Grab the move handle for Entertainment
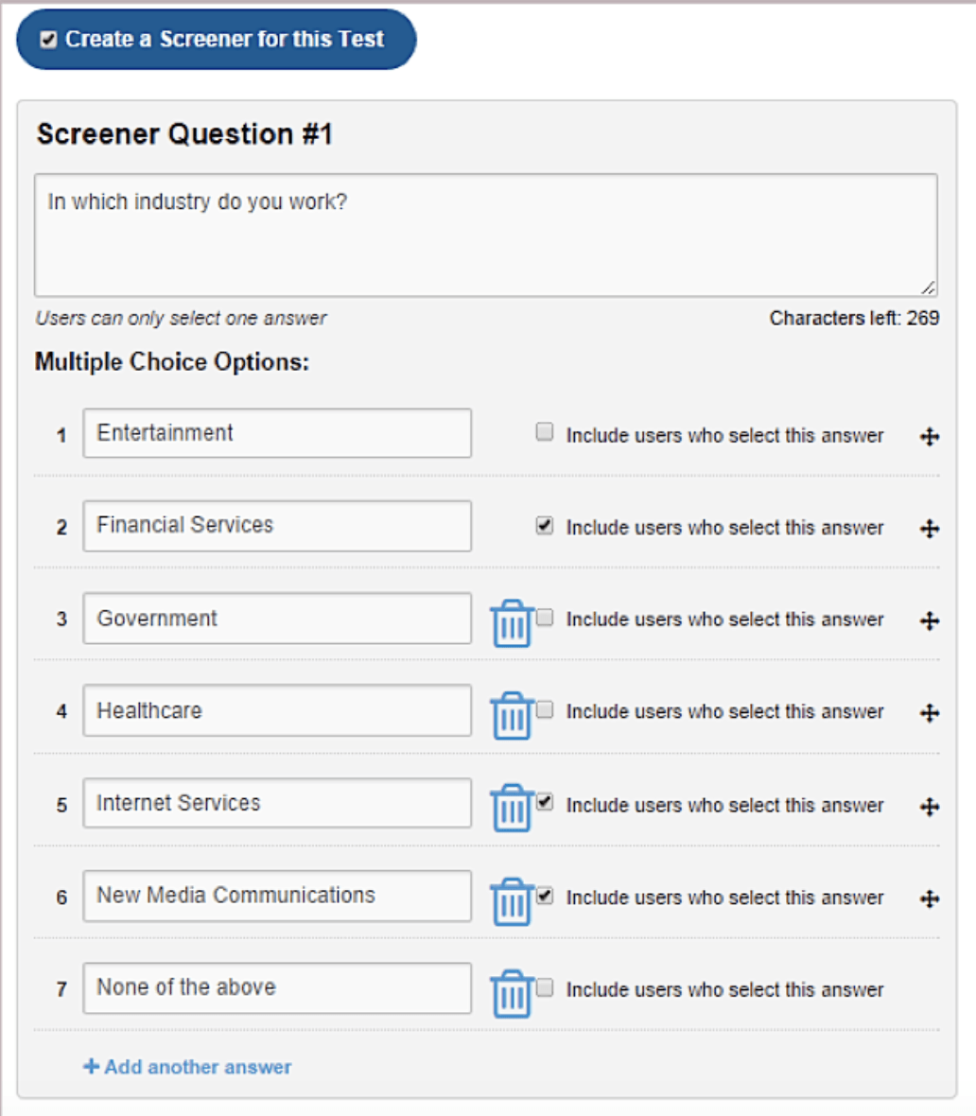This screenshot has height=1116, width=976. tap(930, 436)
